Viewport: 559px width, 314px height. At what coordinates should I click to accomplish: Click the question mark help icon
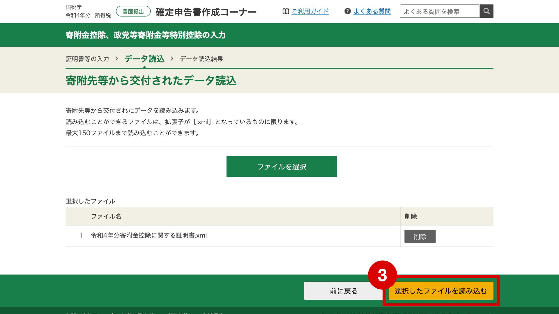(347, 11)
